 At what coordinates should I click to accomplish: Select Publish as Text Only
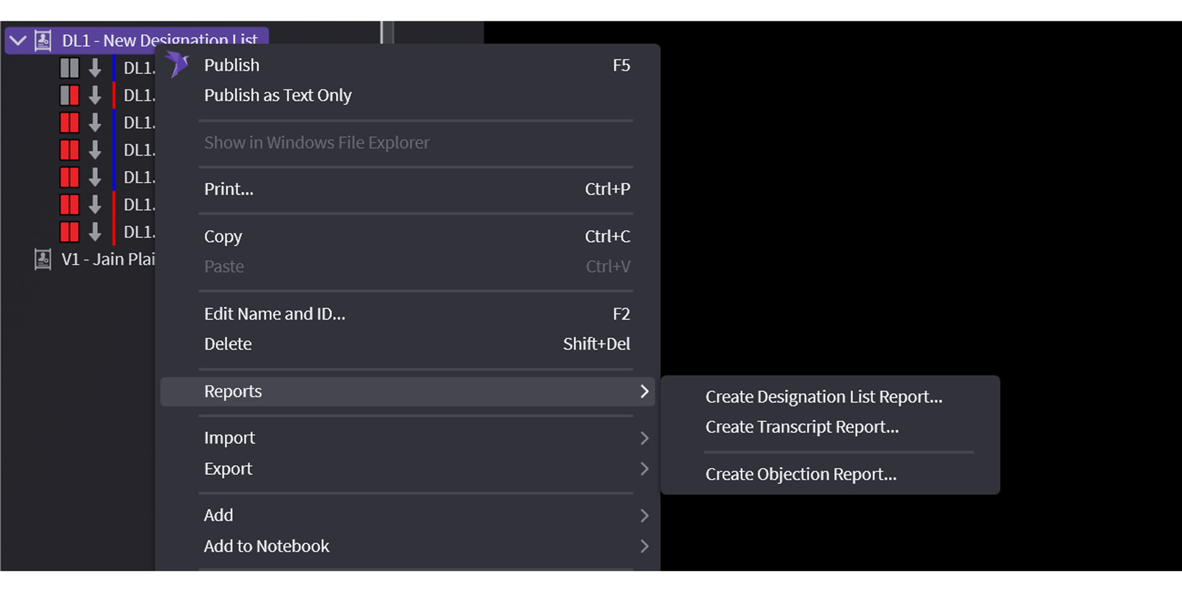(278, 95)
